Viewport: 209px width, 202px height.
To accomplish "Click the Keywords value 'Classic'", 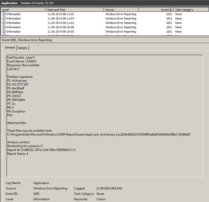I will (101, 199).
